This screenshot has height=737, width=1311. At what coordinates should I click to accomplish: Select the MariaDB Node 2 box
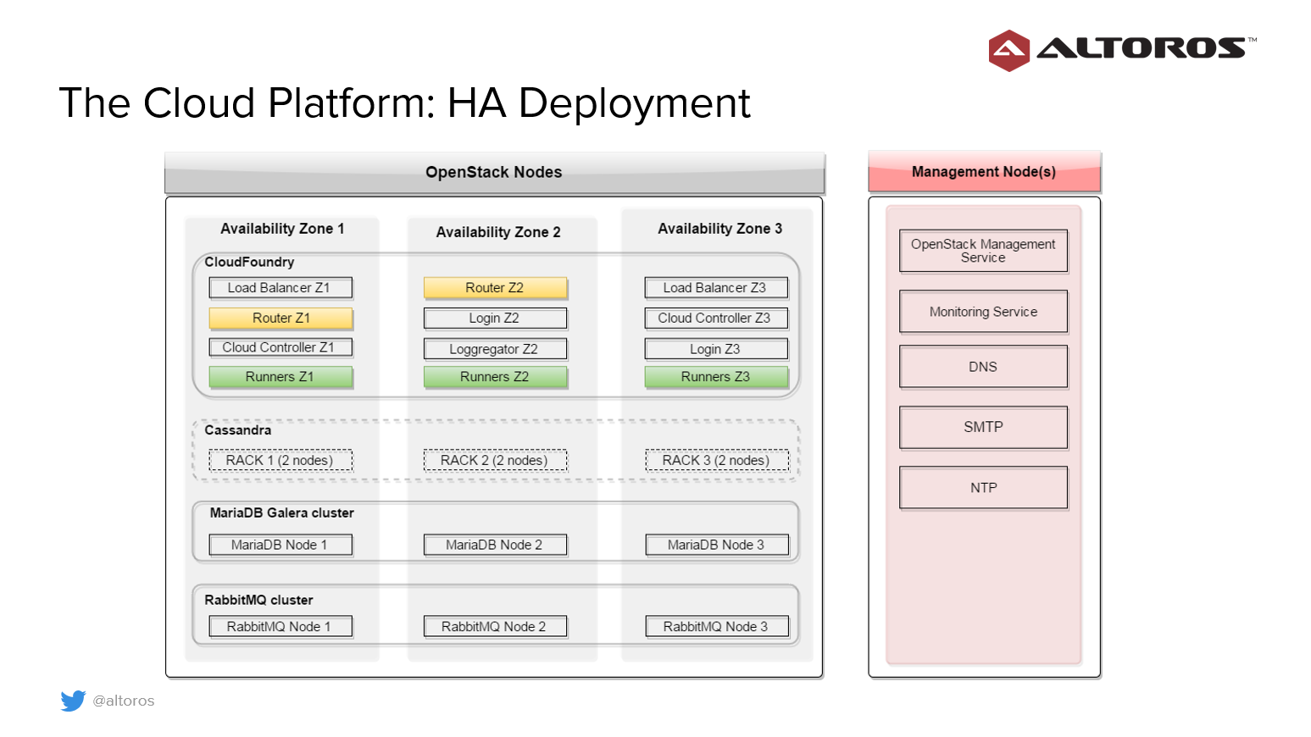point(495,545)
